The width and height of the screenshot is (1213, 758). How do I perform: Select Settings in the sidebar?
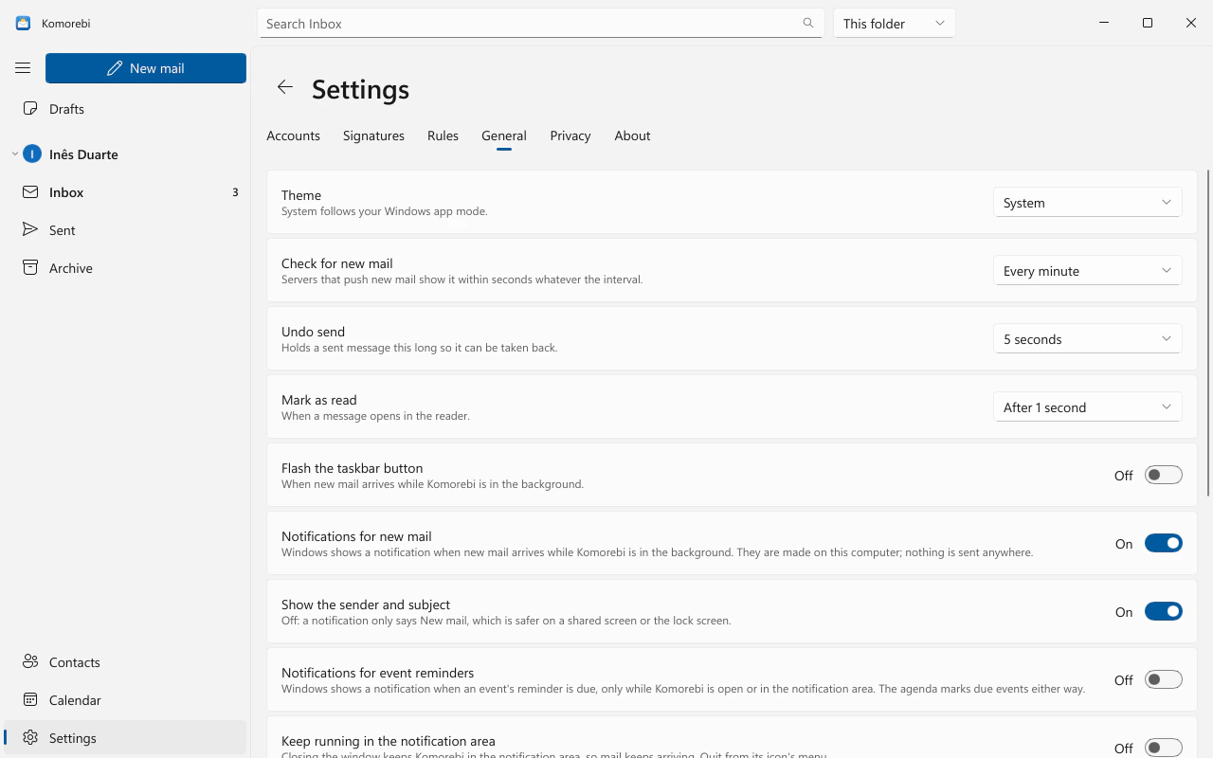click(x=125, y=738)
